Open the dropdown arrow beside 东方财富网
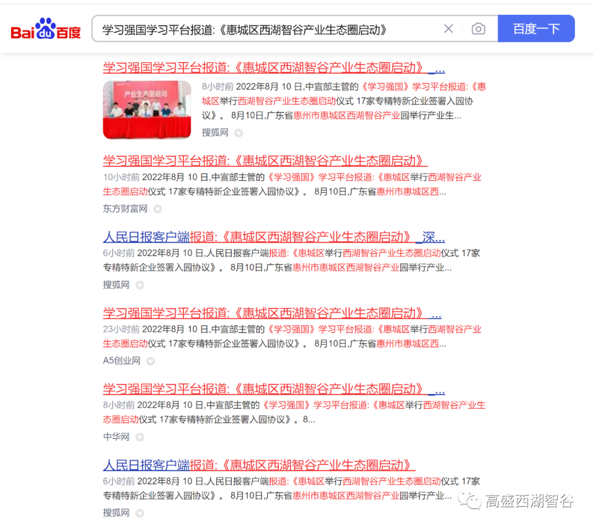593x527 pixels. [x=157, y=209]
